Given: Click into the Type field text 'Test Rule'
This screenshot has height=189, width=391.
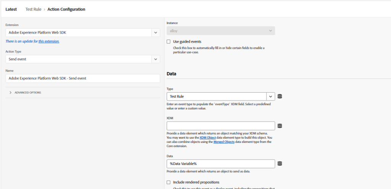Looking at the screenshot, I should point(177,96).
